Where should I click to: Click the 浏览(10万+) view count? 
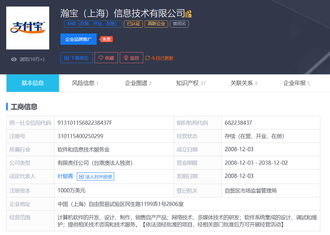pyautogui.click(x=32, y=59)
